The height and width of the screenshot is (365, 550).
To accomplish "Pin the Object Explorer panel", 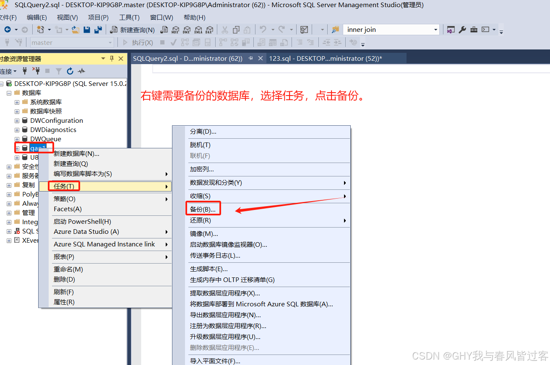I will [x=112, y=59].
